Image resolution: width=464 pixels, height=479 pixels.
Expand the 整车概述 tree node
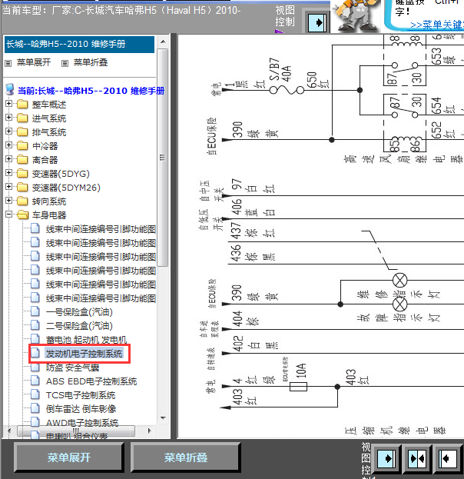(9, 104)
